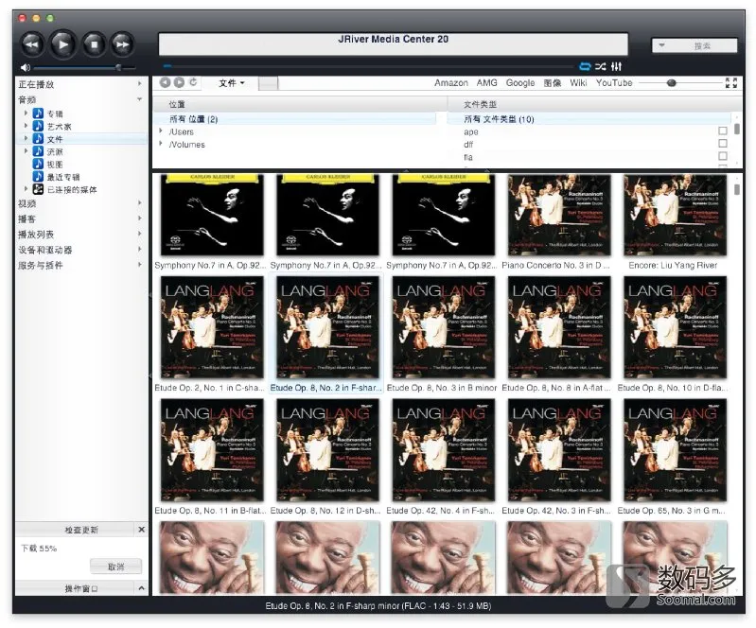The width and height of the screenshot is (756, 628).
Task: Expand the 已连接的媒体 tree node
Action: pos(26,189)
